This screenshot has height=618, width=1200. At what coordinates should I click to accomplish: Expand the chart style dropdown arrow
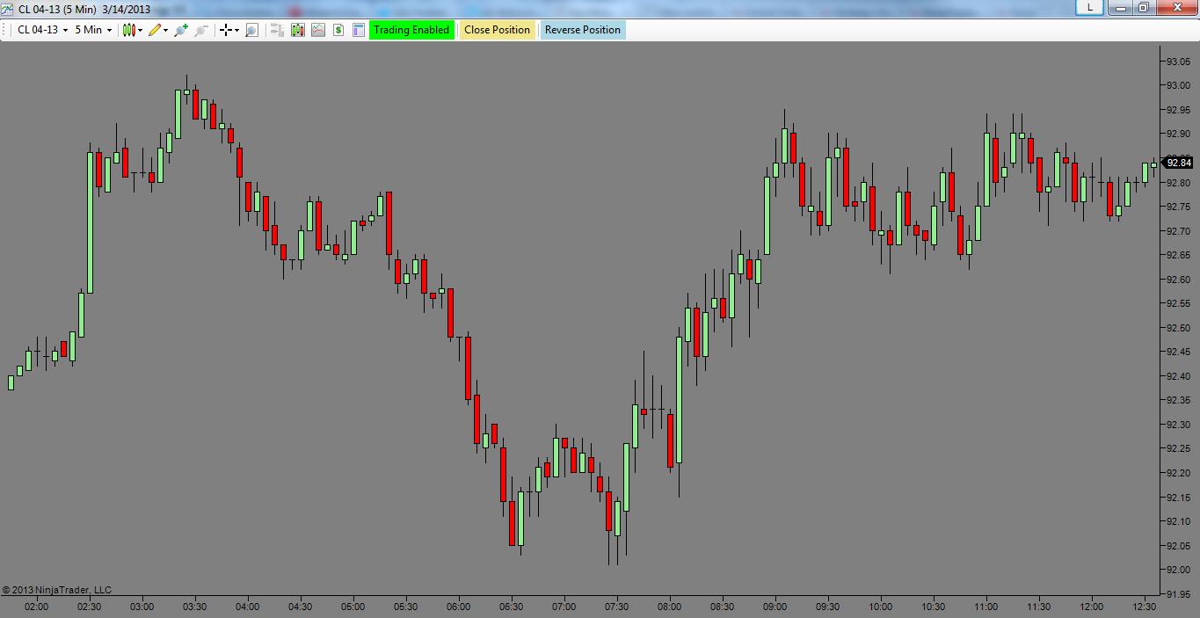141,30
